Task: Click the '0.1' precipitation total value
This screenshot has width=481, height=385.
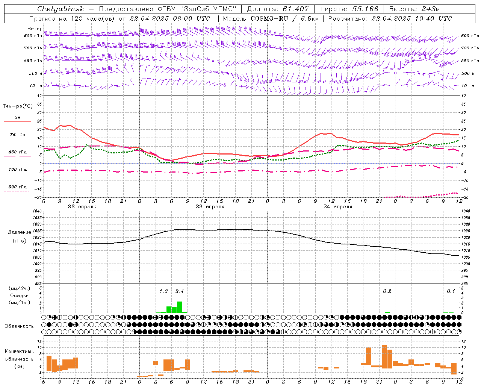Action: coord(451,291)
